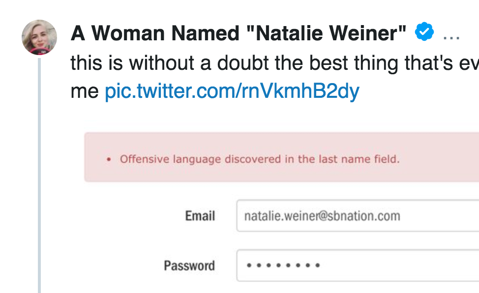Image resolution: width=479 pixels, height=293 pixels.
Task: Click the red bullet in the error banner
Action: 109,160
